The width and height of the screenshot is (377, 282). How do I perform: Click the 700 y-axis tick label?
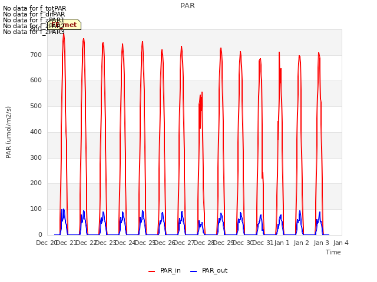[36, 55]
